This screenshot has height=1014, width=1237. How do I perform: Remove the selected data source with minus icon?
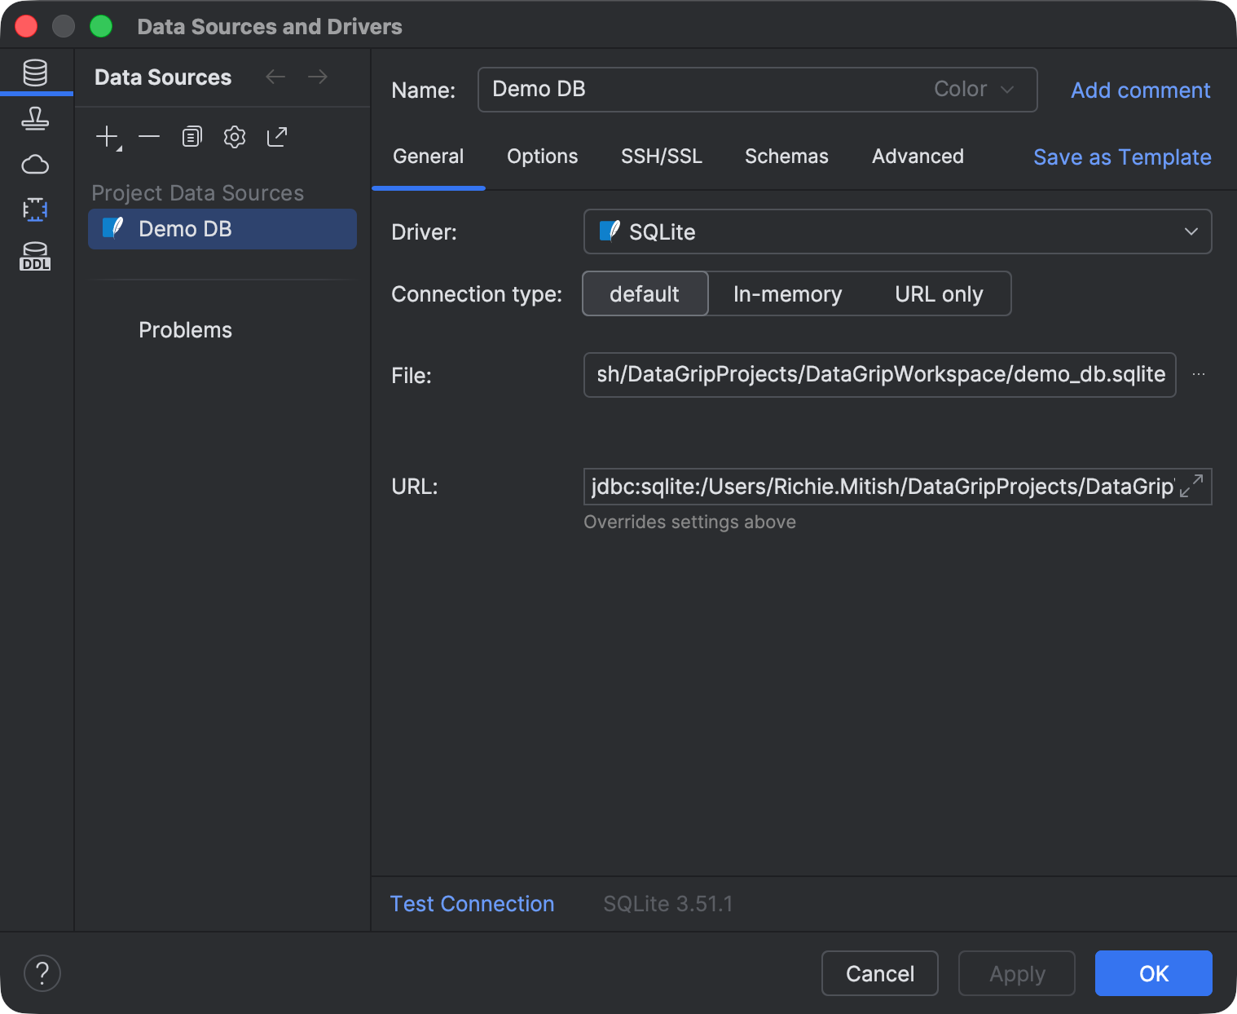pos(149,136)
